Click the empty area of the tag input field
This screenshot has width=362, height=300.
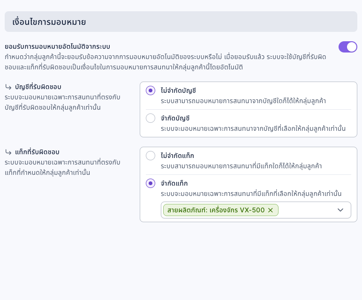[x=307, y=210]
